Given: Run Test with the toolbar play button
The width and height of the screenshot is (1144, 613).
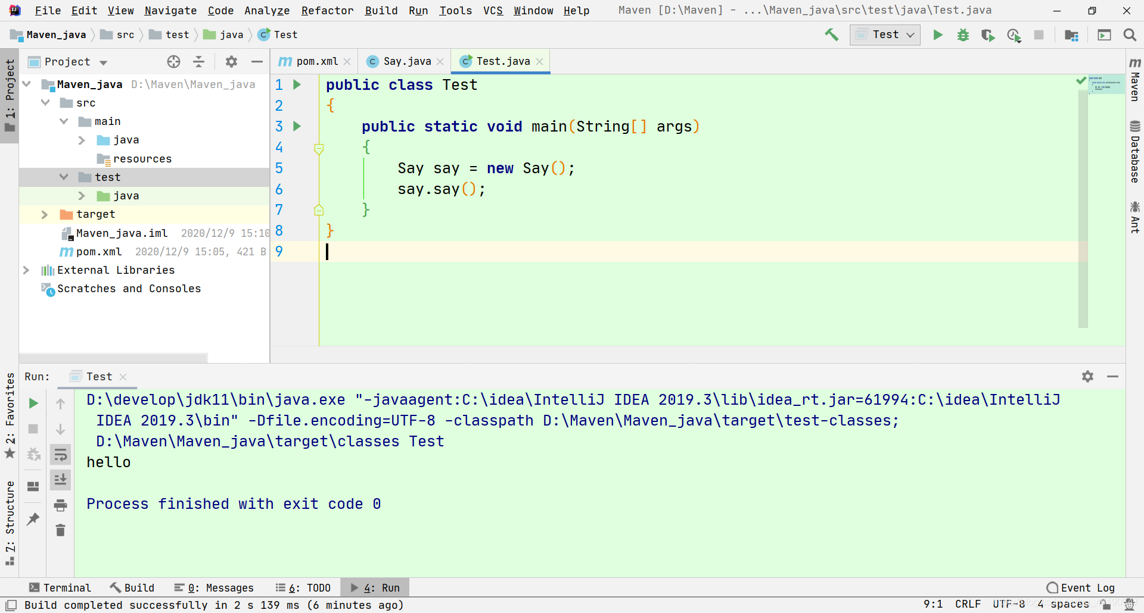Looking at the screenshot, I should point(938,35).
